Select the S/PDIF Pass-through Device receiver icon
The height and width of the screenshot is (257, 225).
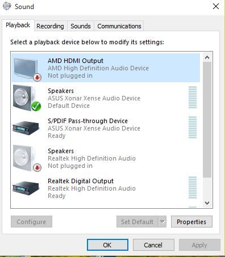click(26, 128)
